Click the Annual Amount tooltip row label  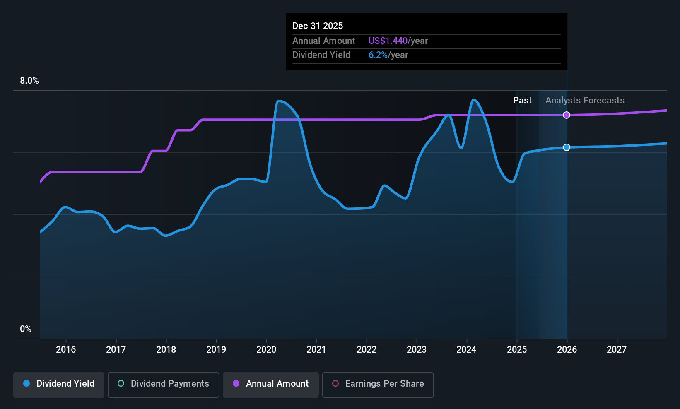(323, 41)
